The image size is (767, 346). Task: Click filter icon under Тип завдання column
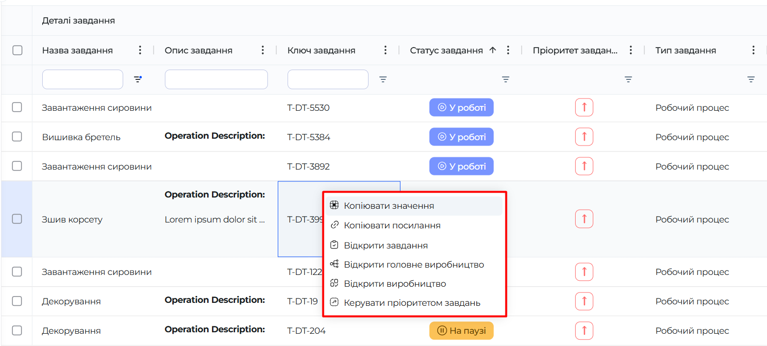(x=751, y=79)
